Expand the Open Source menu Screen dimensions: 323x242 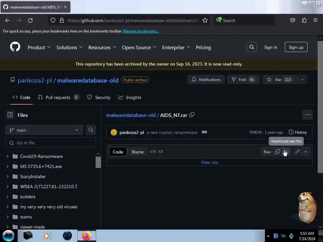[x=139, y=47]
